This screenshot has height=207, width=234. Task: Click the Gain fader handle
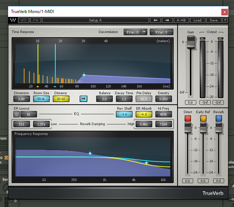191,42
